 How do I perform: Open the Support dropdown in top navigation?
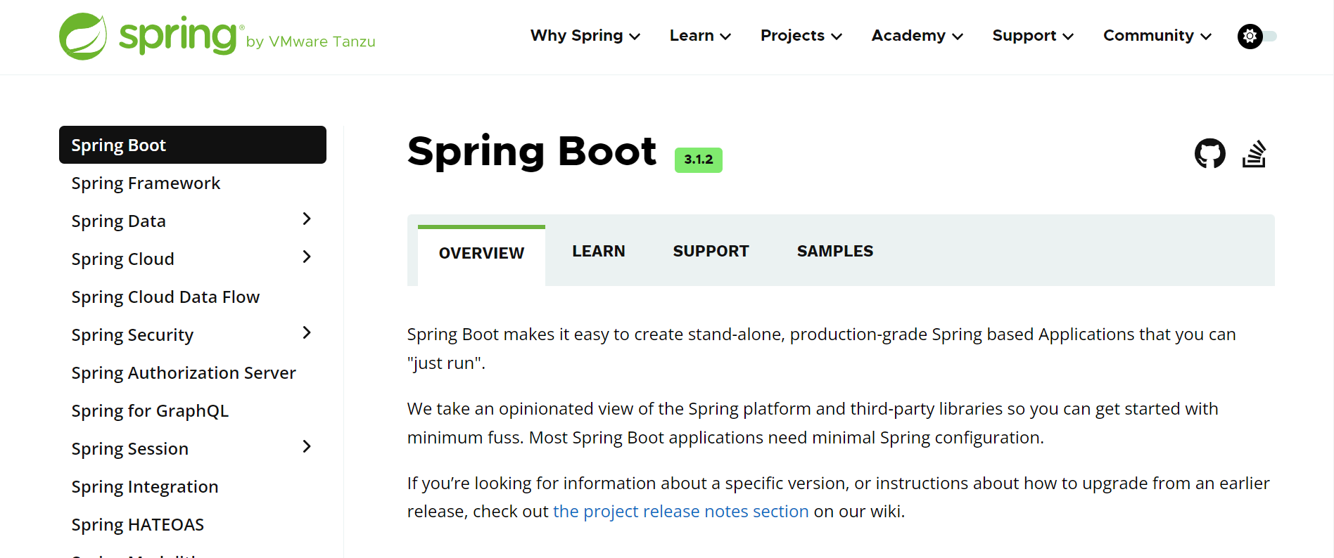1032,36
